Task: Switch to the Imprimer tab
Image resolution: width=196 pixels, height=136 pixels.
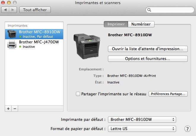Action: (116, 24)
